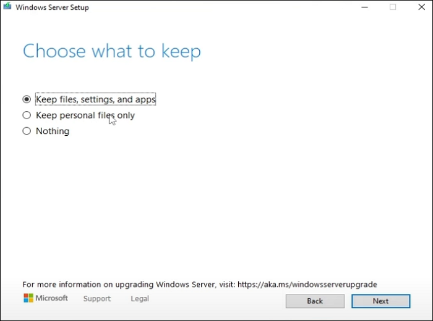This screenshot has width=433, height=321.
Task: Click the aka.ms/windowsserverupgrade URL text
Action: 306,285
